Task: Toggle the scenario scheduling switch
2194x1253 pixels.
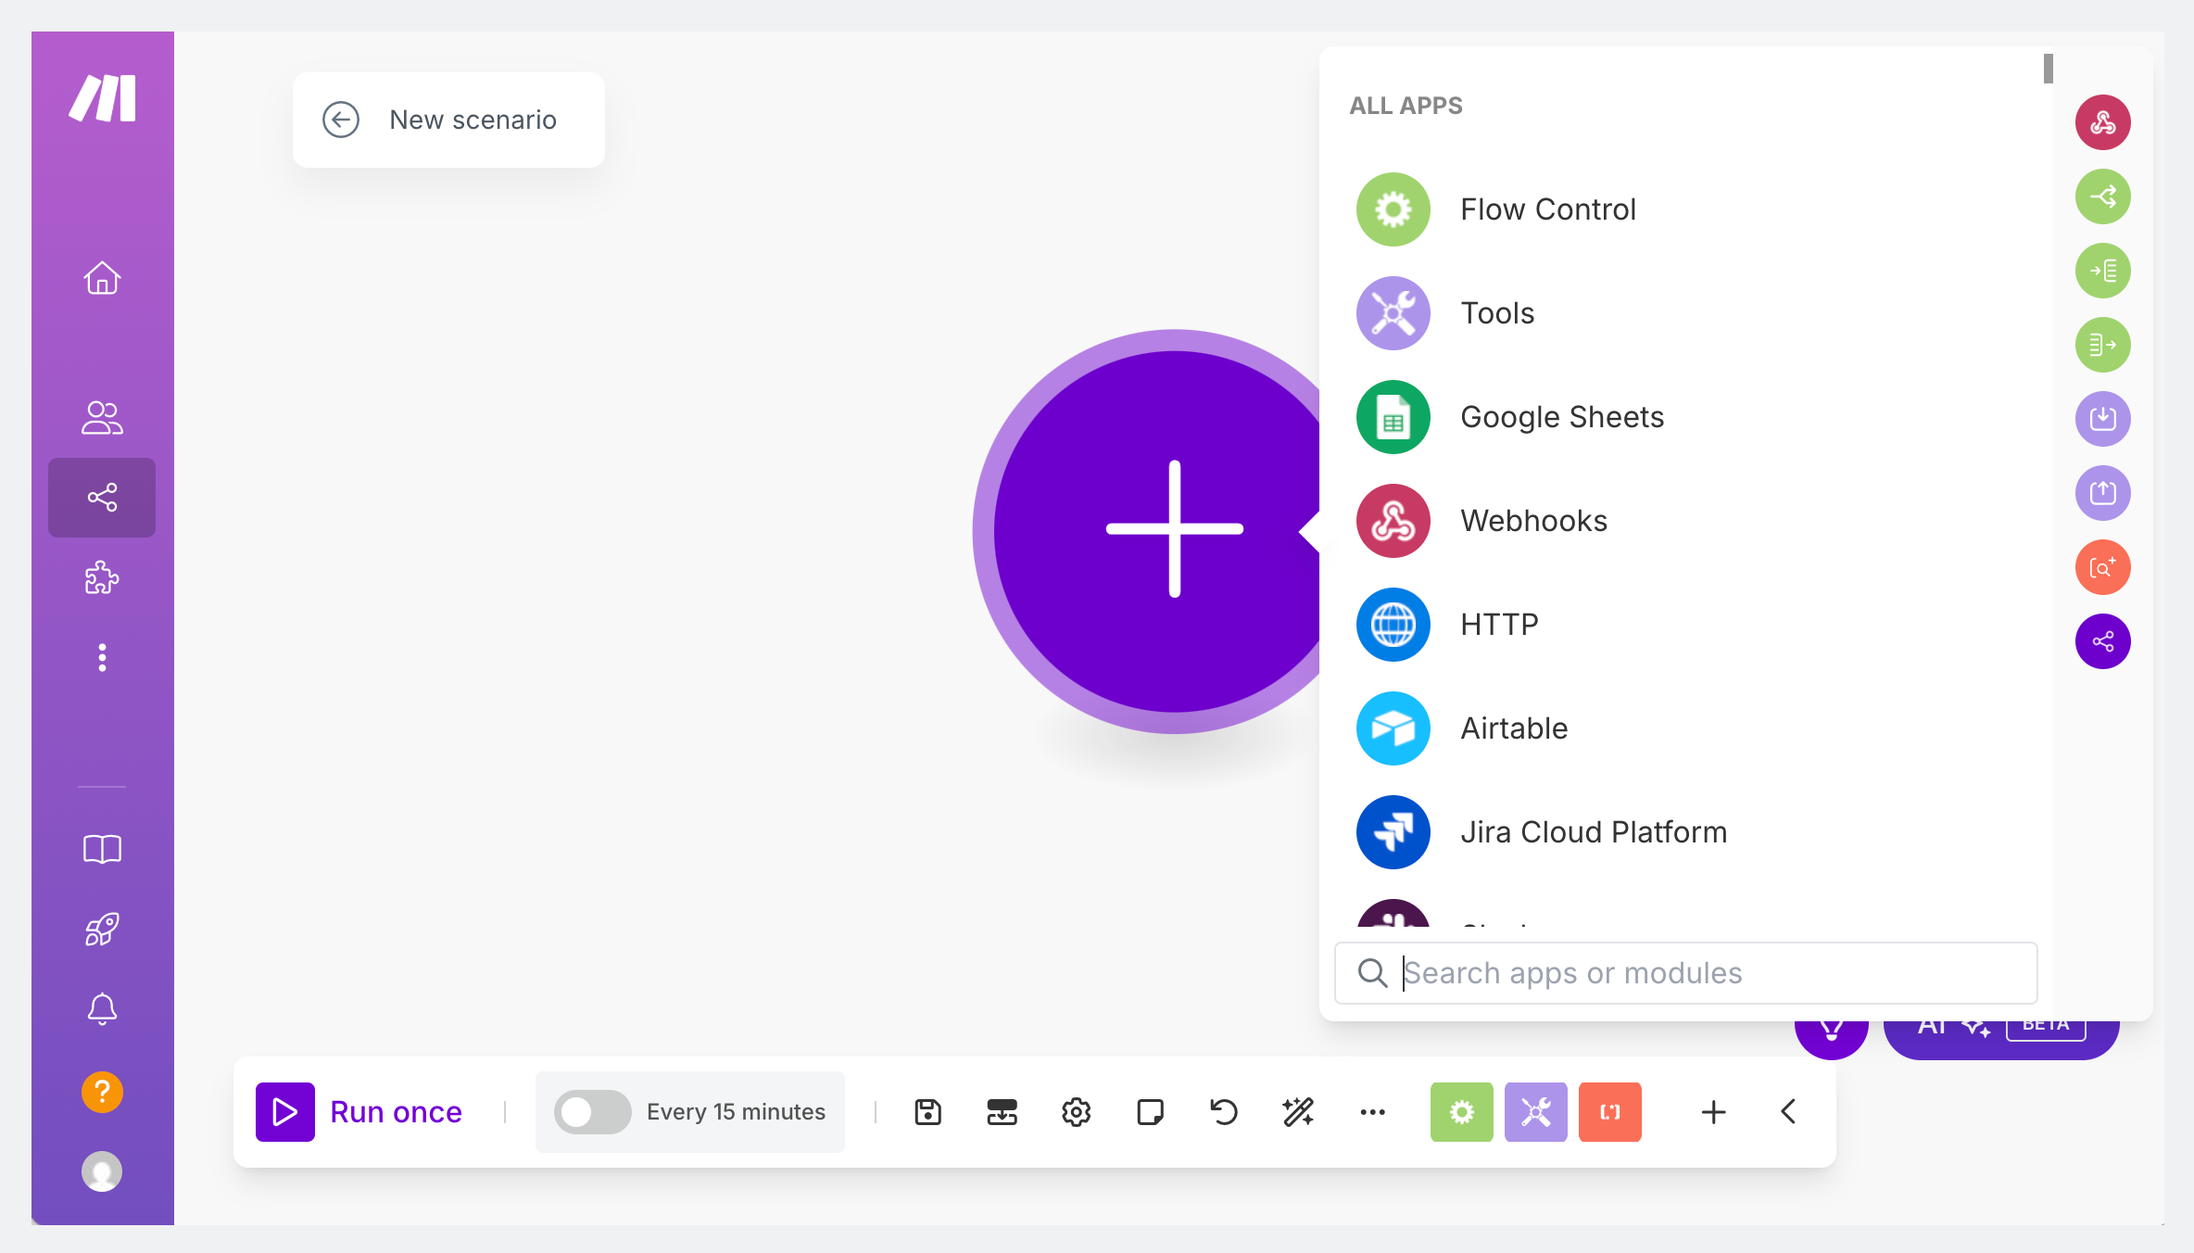Action: 593,1111
